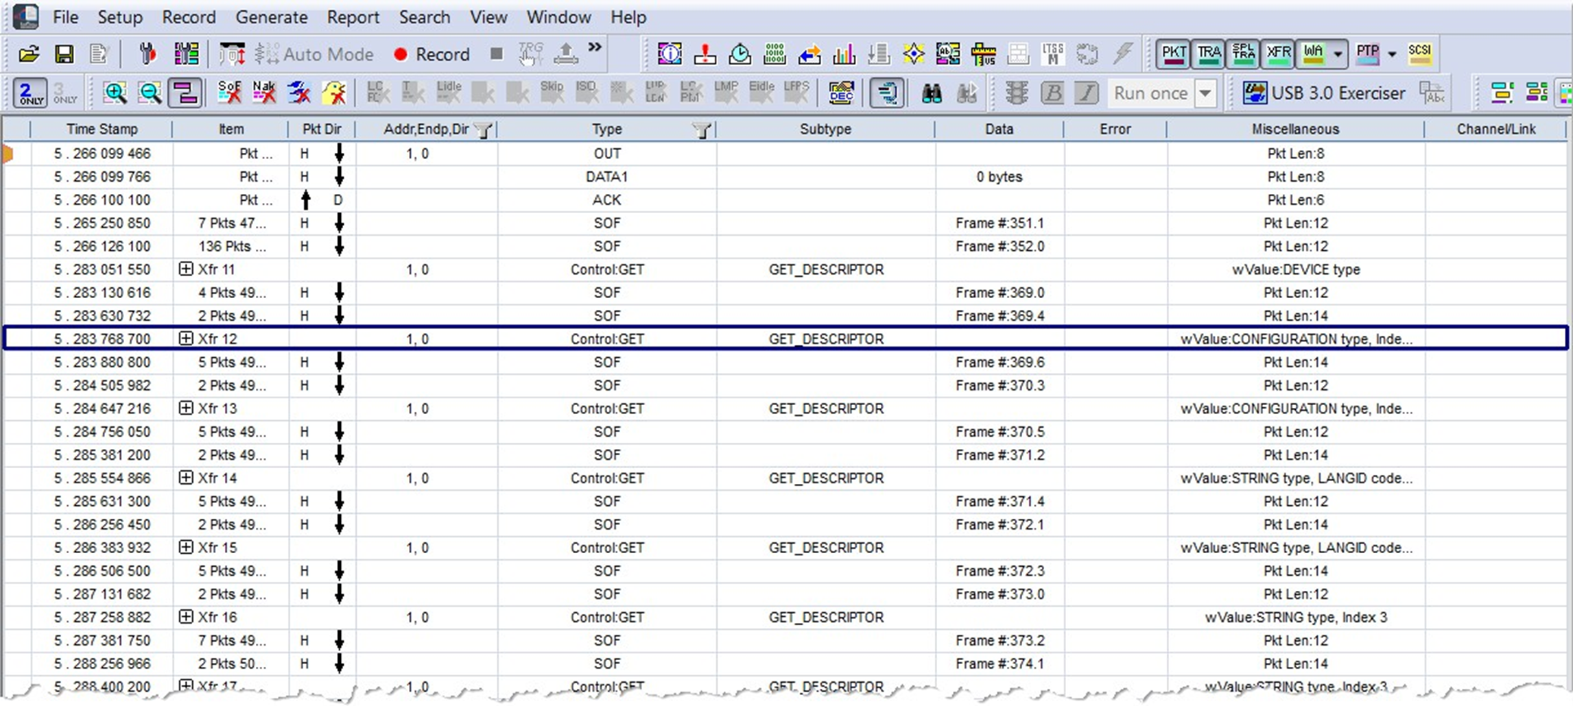This screenshot has width=1573, height=706.
Task: Filter the Addr,Endp,Dir column
Action: pyautogui.click(x=484, y=130)
